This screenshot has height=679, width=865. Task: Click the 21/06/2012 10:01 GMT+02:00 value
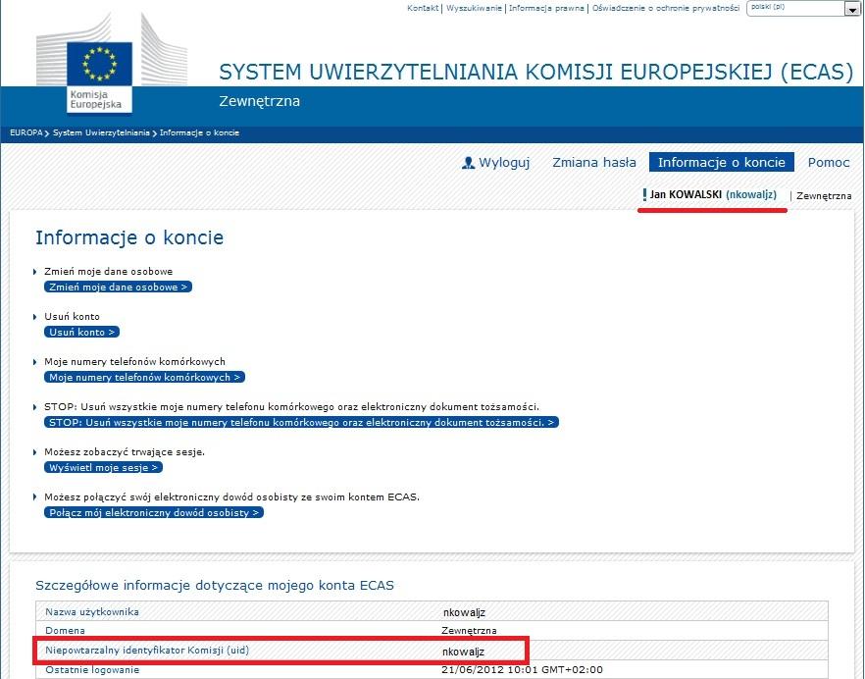coord(522,669)
